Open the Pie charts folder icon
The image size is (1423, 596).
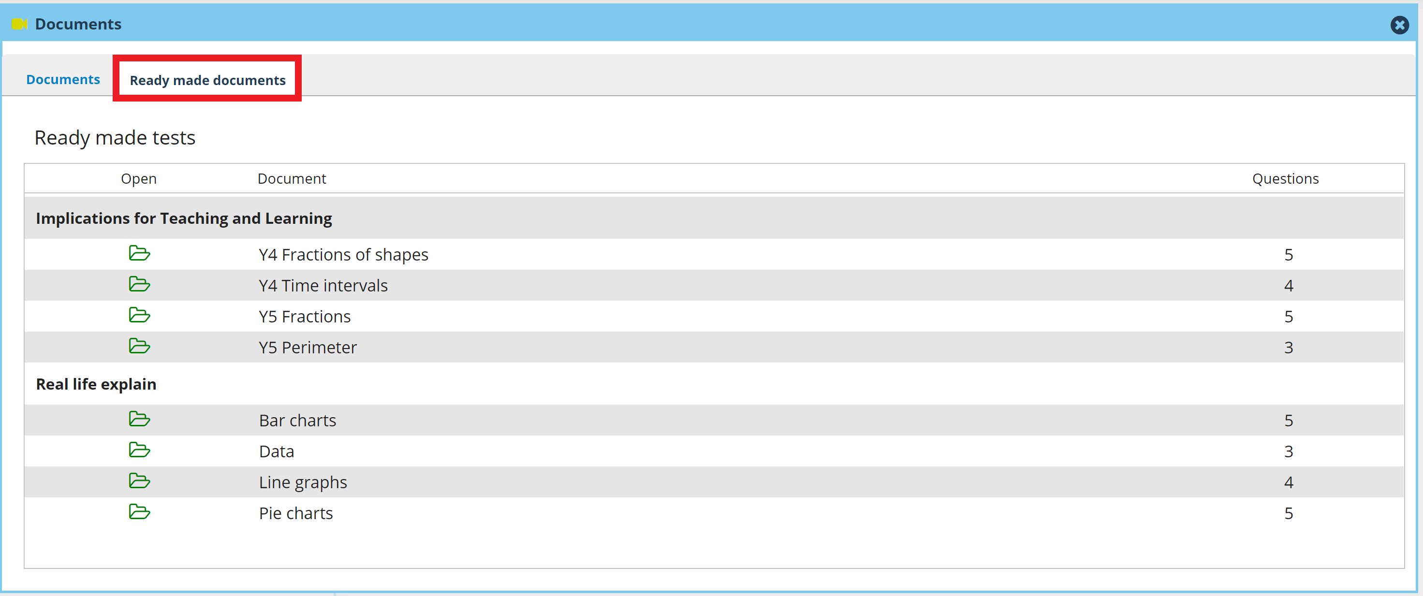[x=139, y=512]
